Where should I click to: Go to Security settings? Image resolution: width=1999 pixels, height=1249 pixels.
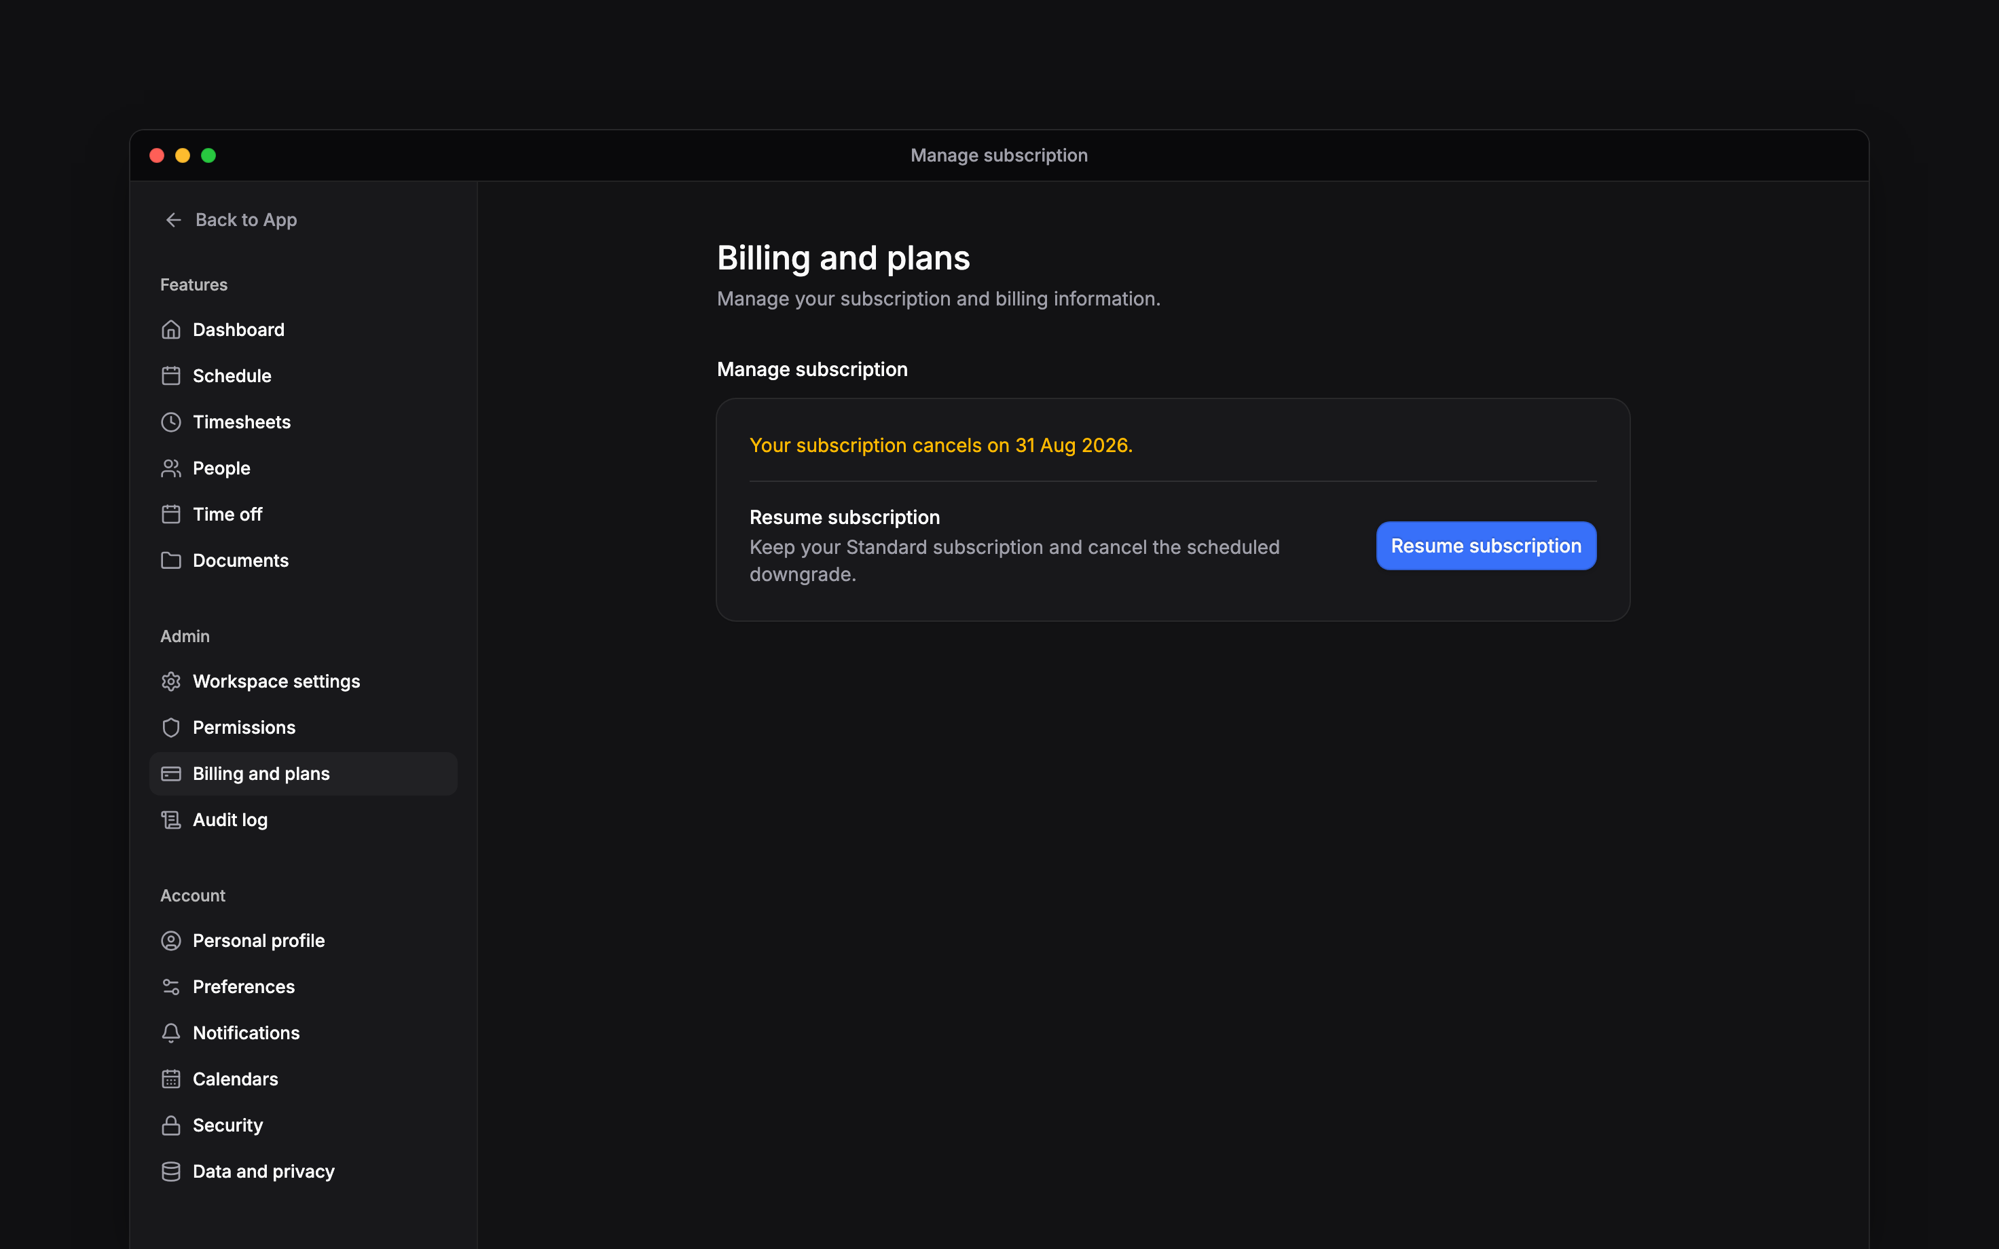coord(303,1126)
